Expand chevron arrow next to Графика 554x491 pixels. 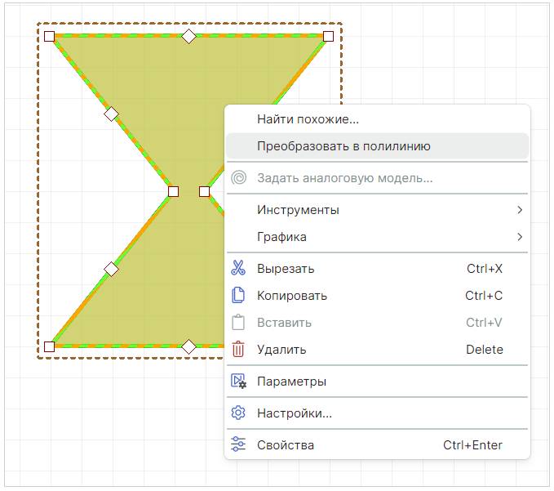520,237
